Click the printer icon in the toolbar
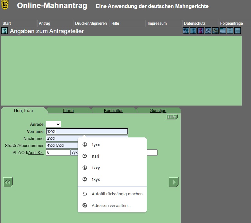This screenshot has width=251, height=223. tap(238, 31)
